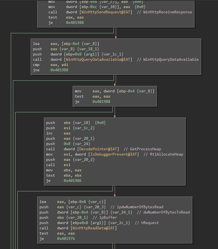The height and width of the screenshot is (249, 218).
Task: Click 'push dword [ebp+0x8 {arg1}] {var_1c_1}' line
Action: [78, 54]
